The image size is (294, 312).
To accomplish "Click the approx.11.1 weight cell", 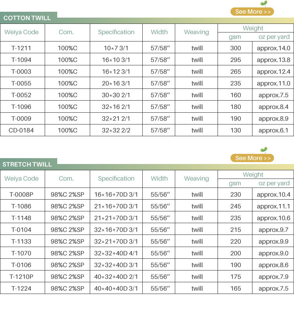I will tap(273, 206).
